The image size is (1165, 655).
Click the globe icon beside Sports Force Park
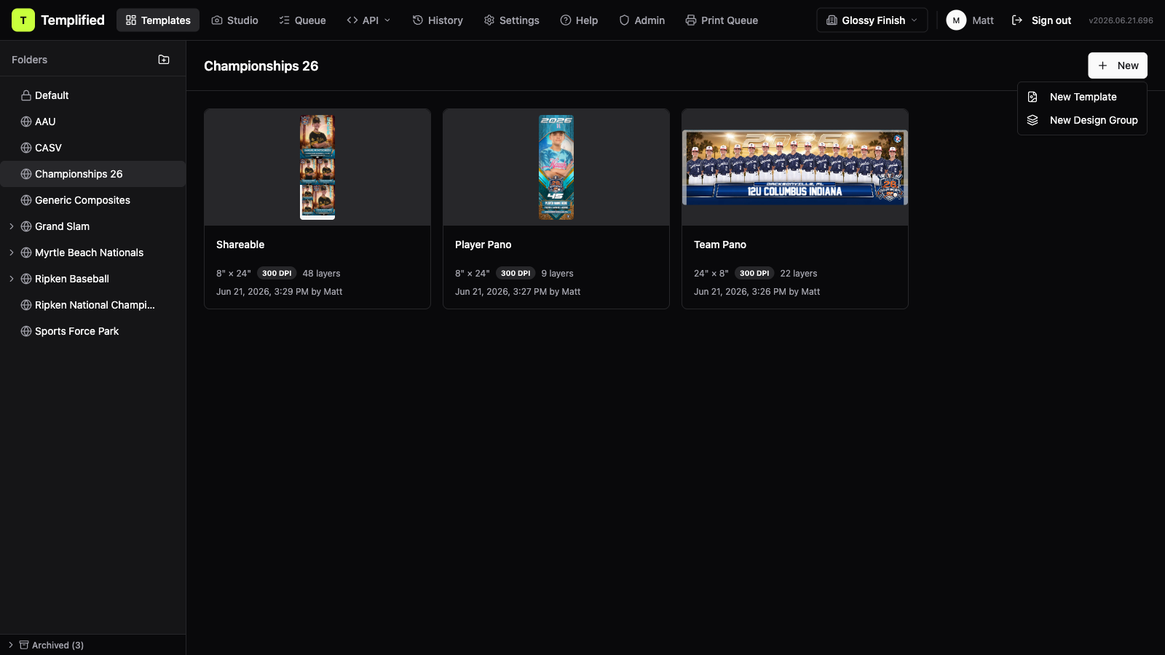(x=26, y=331)
